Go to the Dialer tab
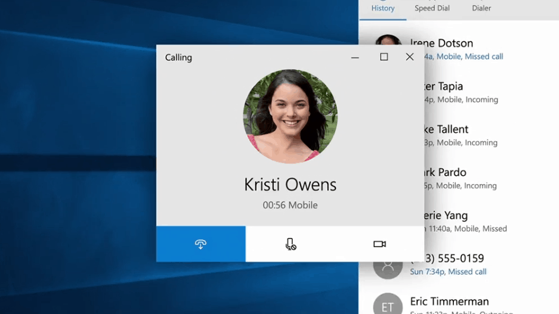Viewport: 559px width, 314px height. 481,8
